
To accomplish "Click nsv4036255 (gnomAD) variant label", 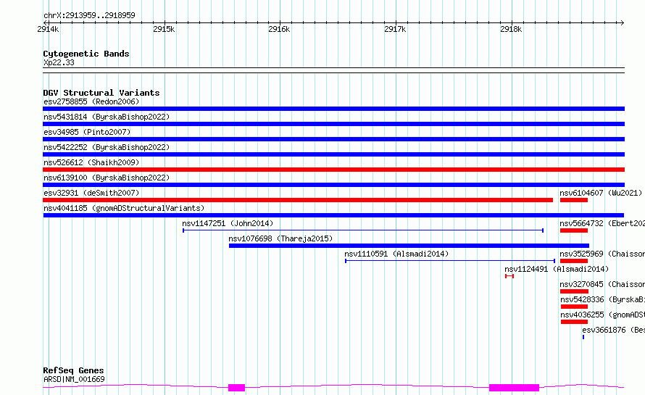I will coord(602,315).
